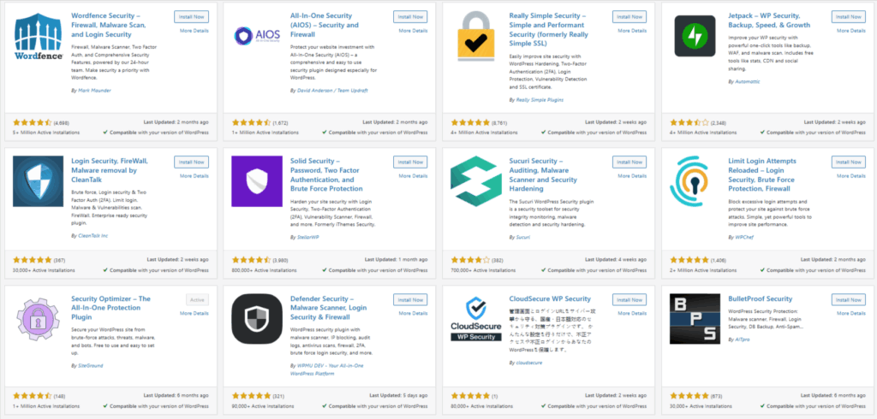Open the Solid Security purple shield icon
This screenshot has height=419, width=877.
(257, 181)
